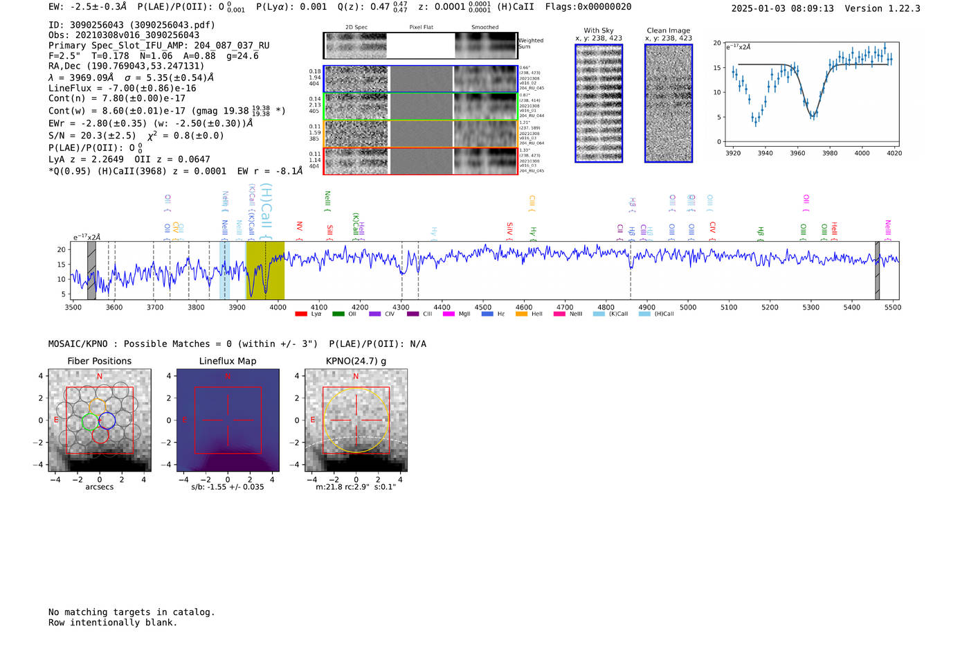The image size is (969, 660).
Task: Open the Fiber Positions panel image
Action: (100, 420)
